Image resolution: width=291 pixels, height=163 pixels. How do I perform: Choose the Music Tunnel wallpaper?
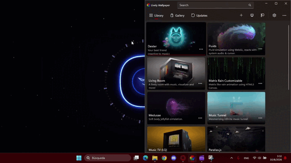pyautogui.click(x=236, y=108)
